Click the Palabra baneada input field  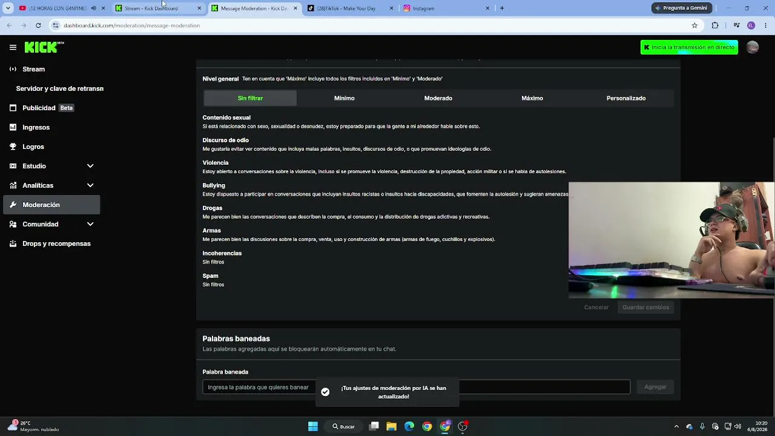click(416, 387)
